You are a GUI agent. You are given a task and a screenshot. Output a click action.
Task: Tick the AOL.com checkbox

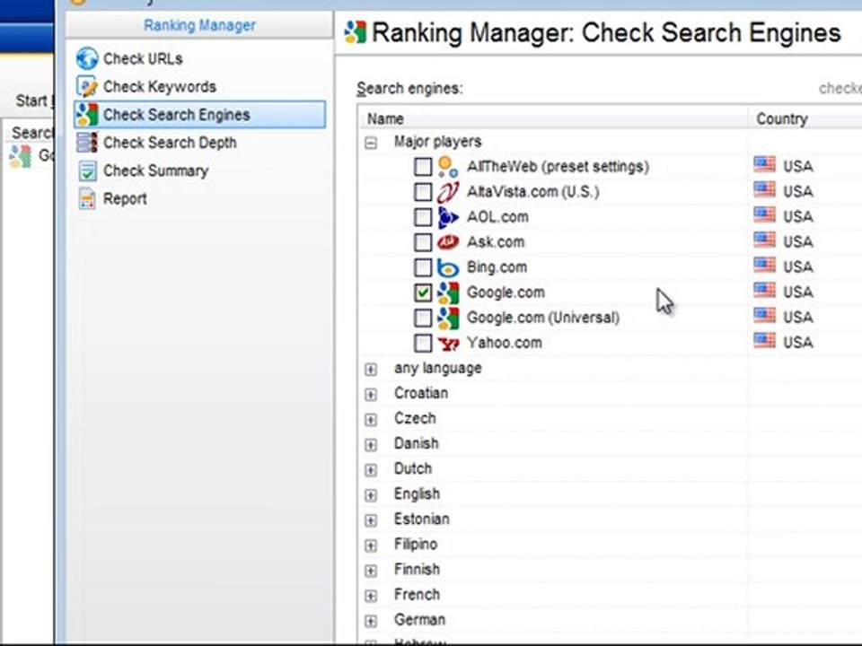point(423,217)
